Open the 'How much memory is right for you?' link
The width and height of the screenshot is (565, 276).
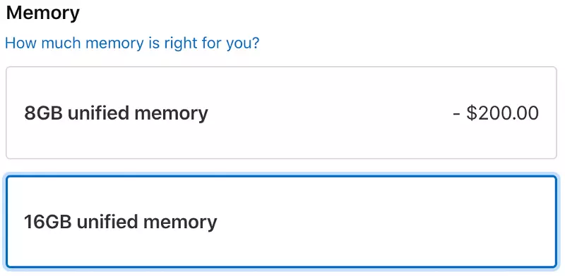[132, 43]
